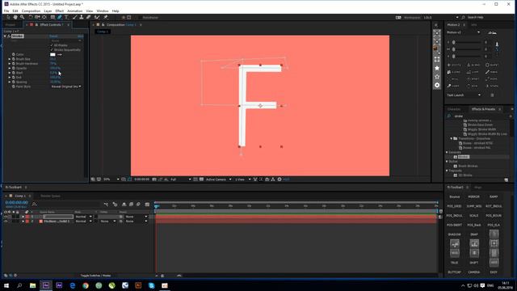Switch to the Render Queue tab
Viewport: 517px width, 291px height.
(x=50, y=196)
